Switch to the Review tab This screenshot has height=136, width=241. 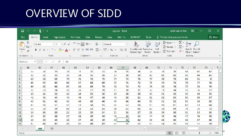(x=98, y=37)
